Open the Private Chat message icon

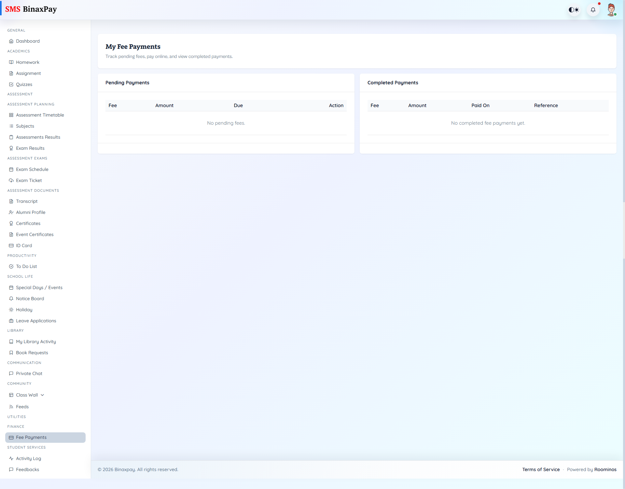(x=11, y=373)
